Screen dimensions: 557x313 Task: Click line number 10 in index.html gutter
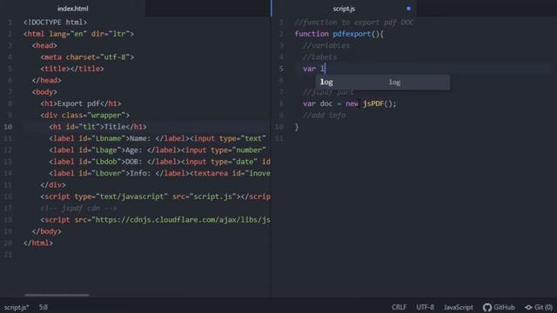pyautogui.click(x=8, y=127)
